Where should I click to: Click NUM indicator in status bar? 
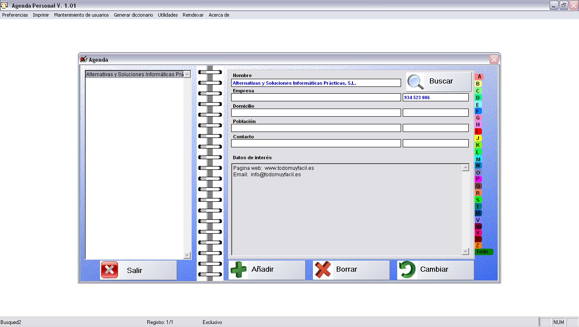[559, 322]
